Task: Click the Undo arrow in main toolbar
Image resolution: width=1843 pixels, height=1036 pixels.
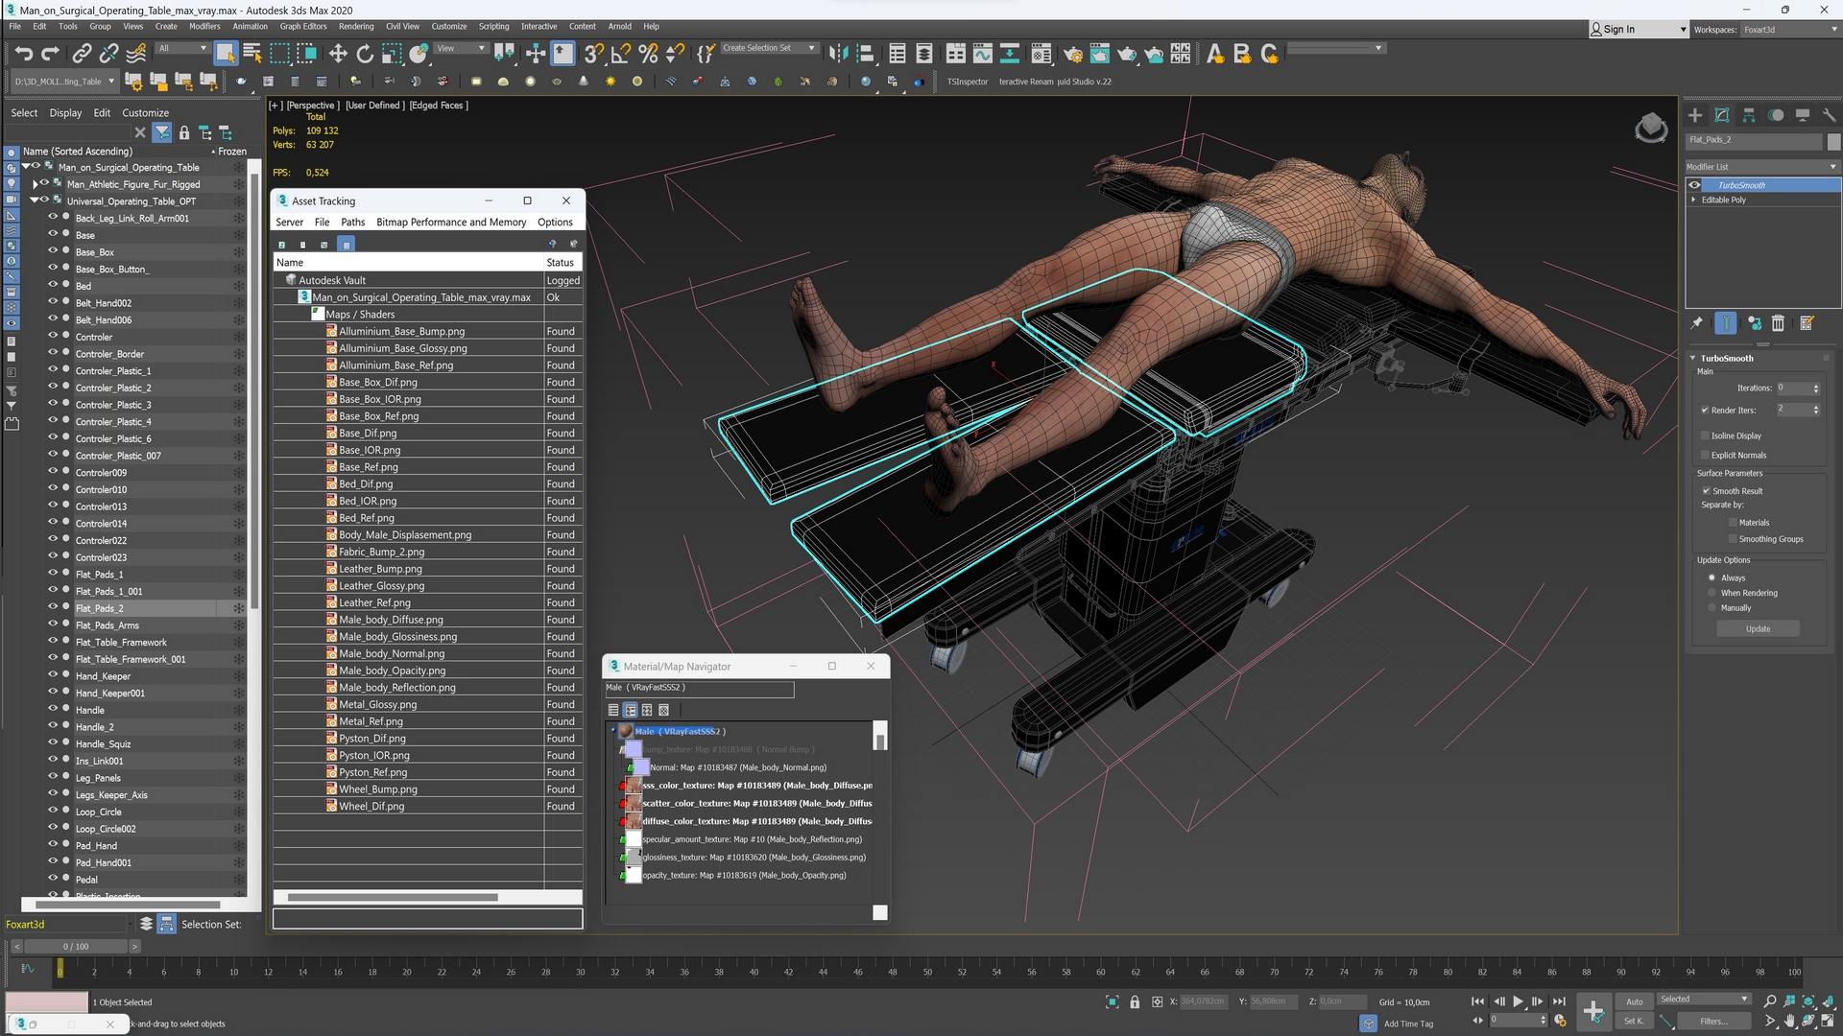Action: (24, 54)
